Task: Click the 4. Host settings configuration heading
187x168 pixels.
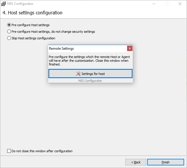Action: 33,13
